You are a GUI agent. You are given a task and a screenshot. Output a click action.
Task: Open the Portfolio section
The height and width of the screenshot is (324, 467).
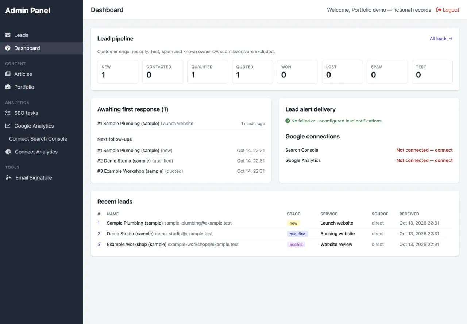pyautogui.click(x=42, y=87)
